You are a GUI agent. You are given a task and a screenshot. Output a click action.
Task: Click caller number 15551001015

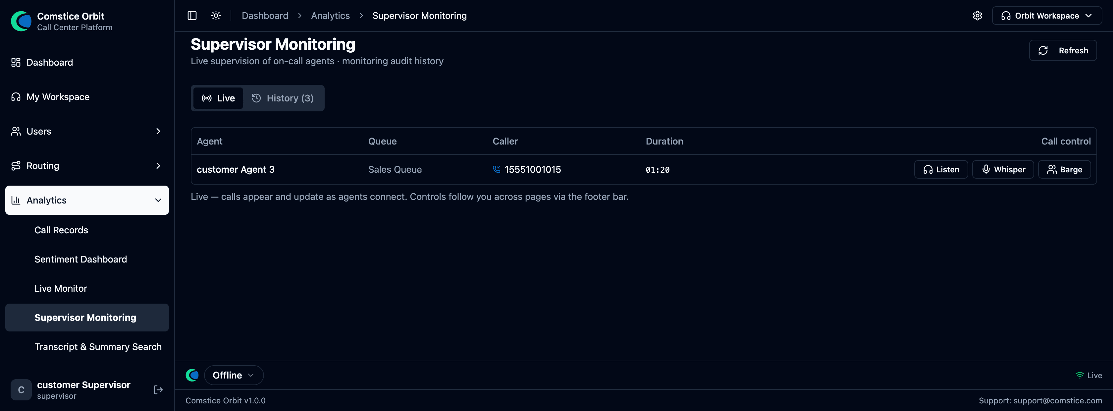tap(533, 169)
